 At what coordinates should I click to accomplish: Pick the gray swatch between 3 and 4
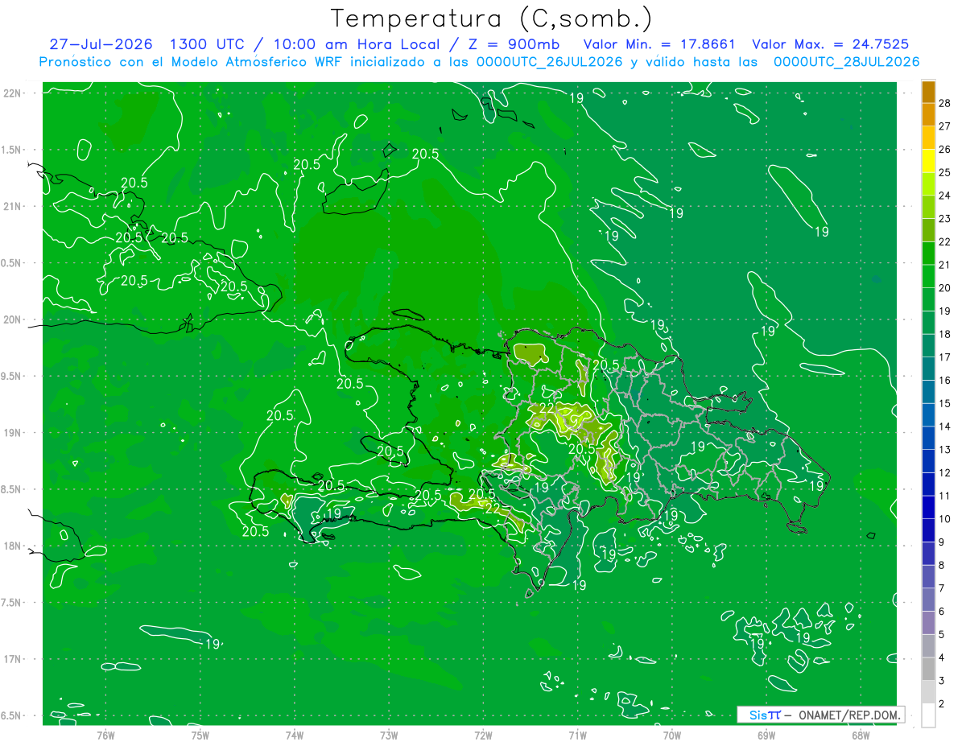[928, 670]
